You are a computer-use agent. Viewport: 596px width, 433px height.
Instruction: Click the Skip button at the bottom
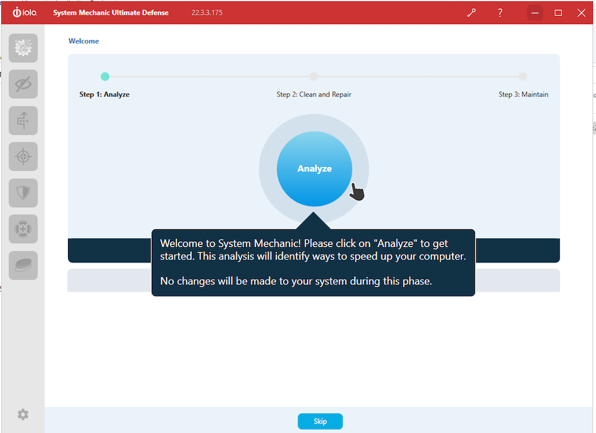pos(320,421)
